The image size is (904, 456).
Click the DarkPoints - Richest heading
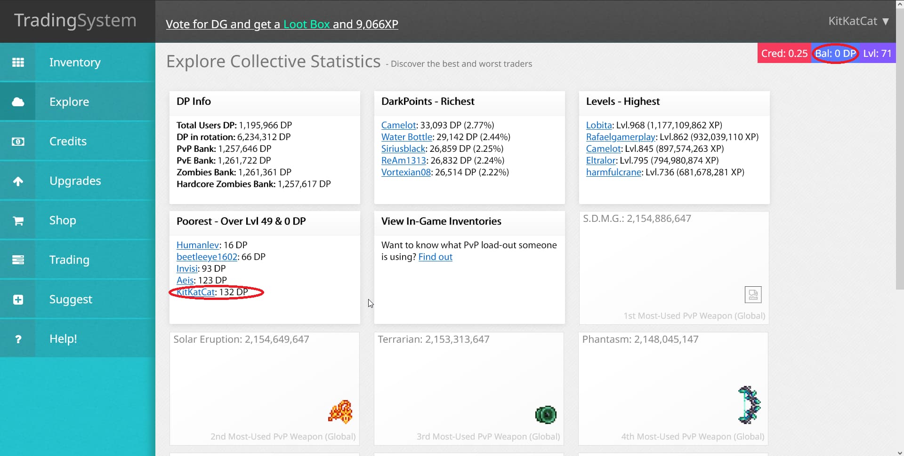tap(428, 101)
